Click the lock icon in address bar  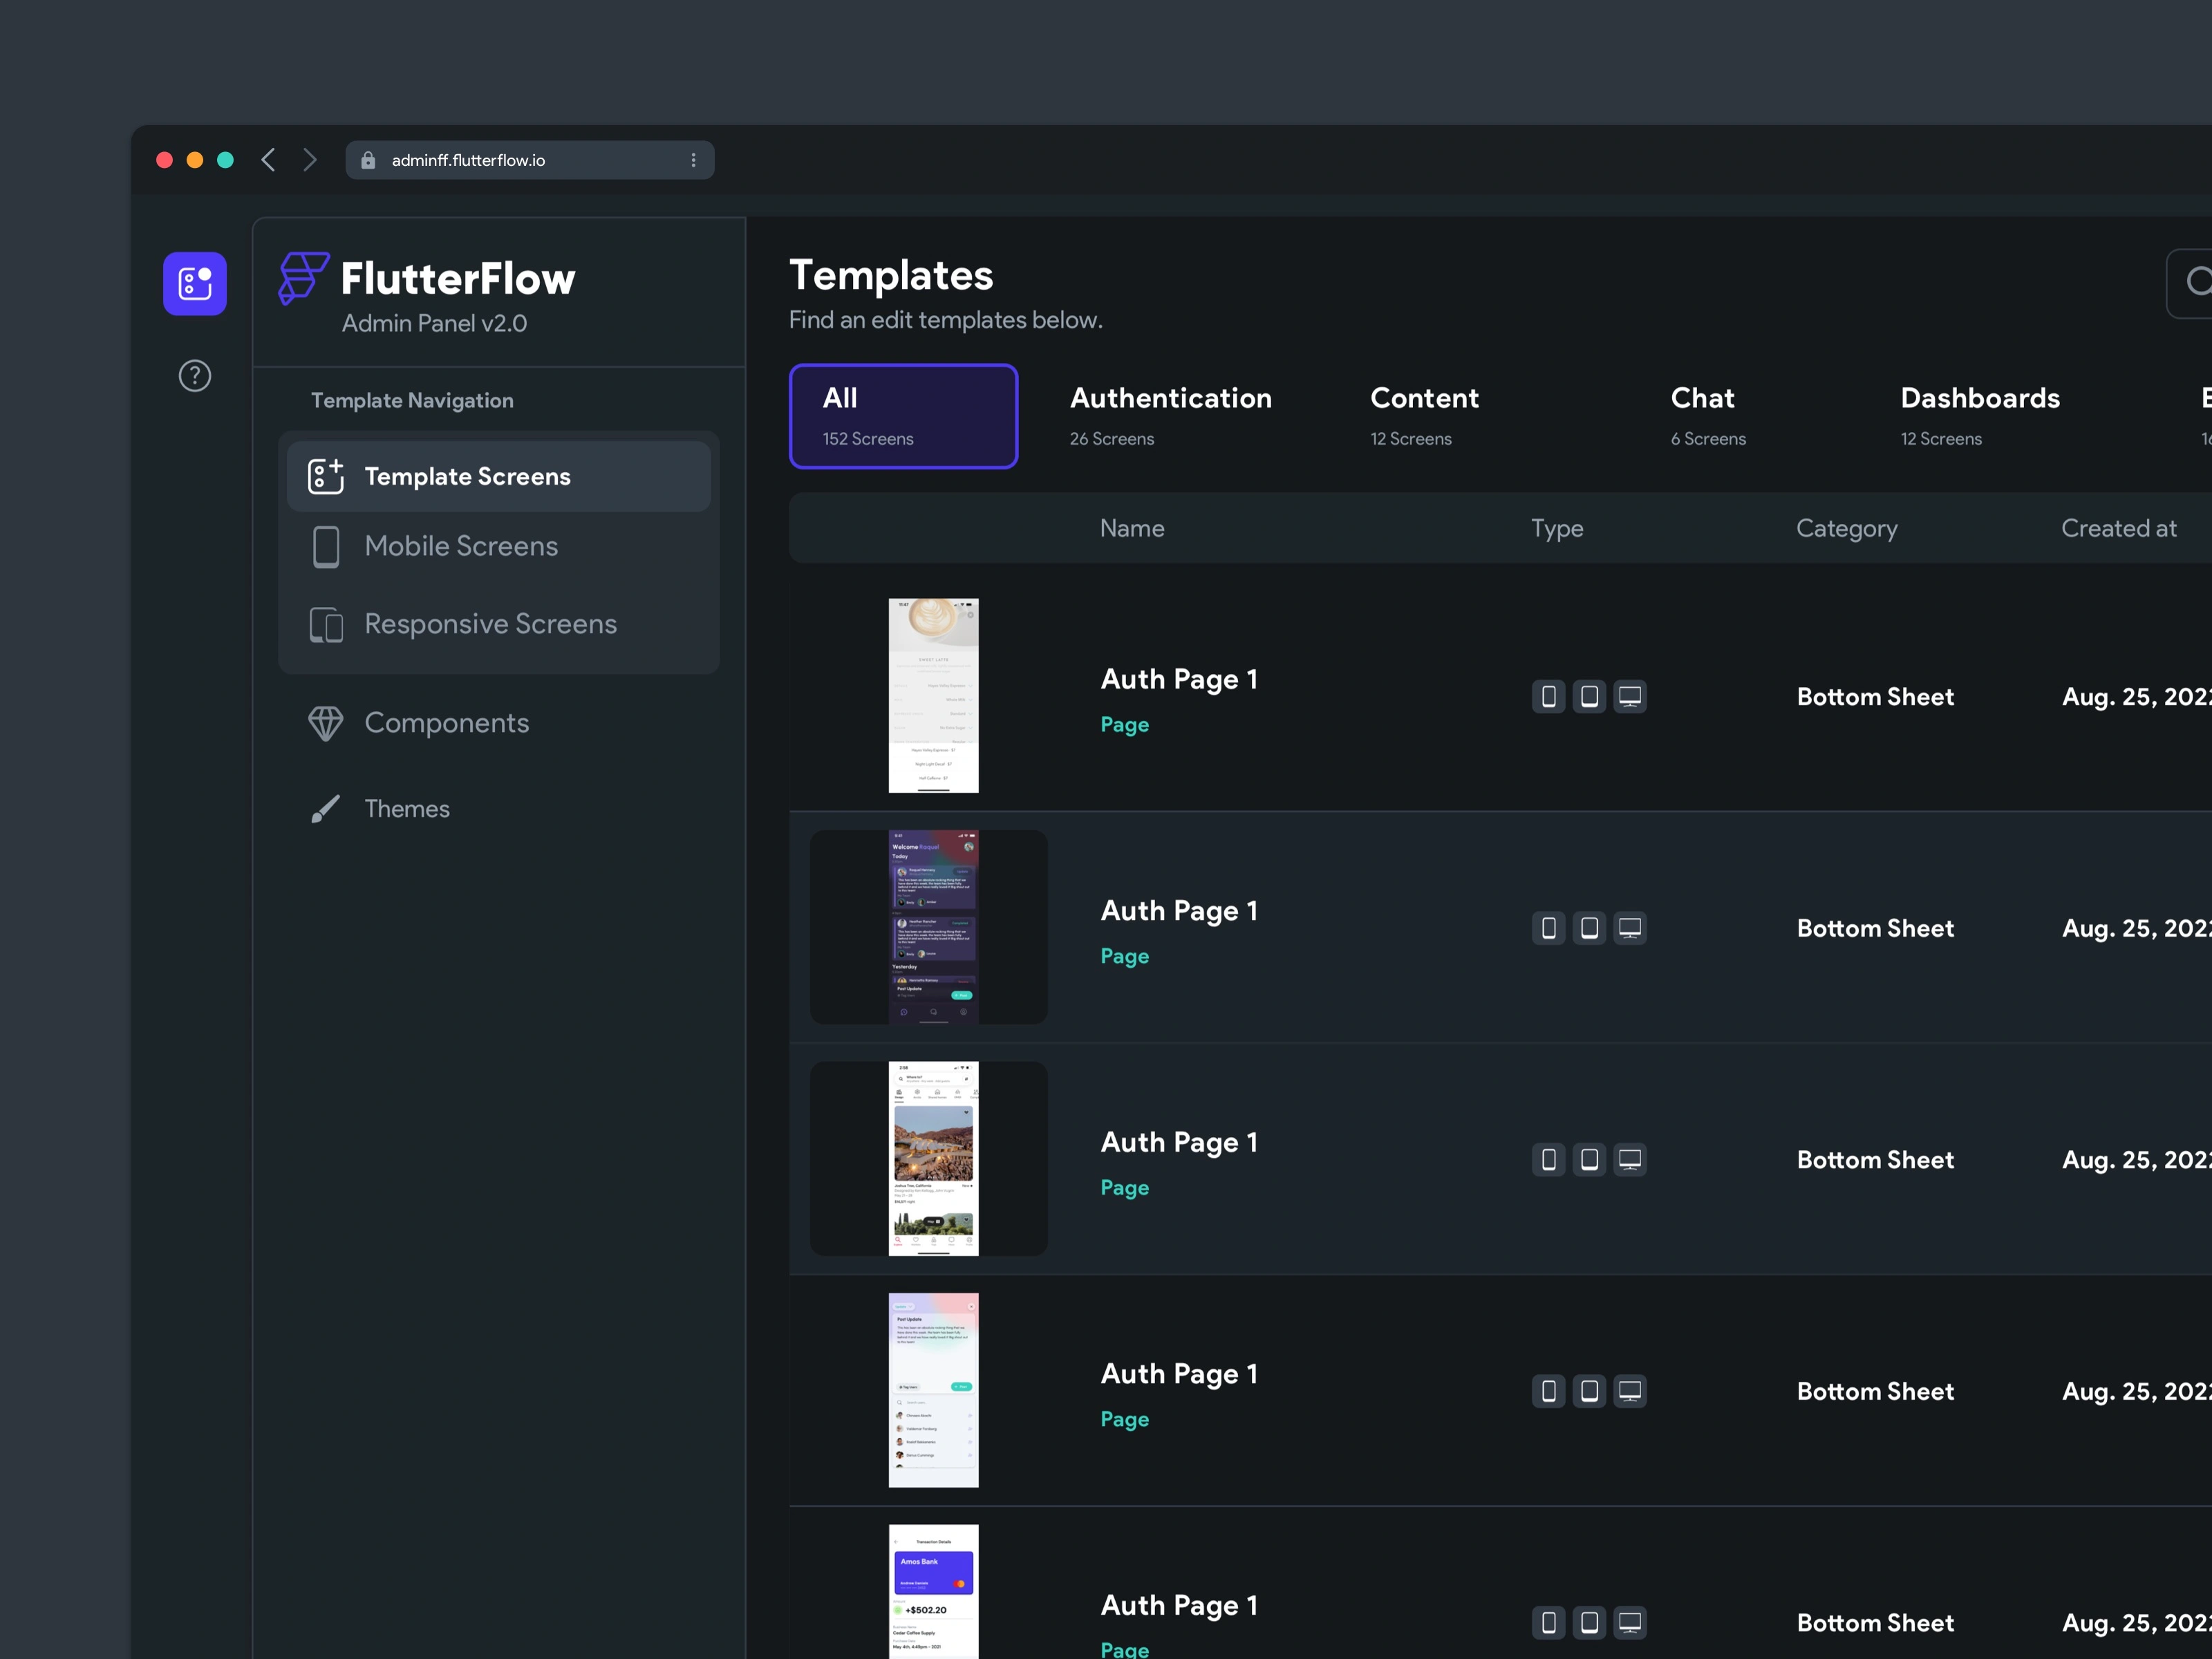368,160
